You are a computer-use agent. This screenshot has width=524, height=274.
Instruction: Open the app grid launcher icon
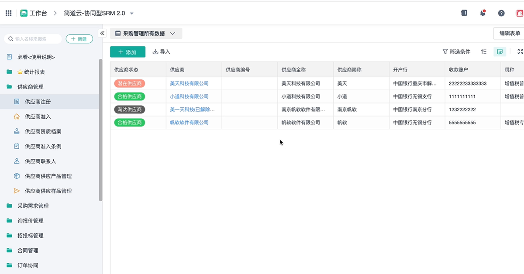pyautogui.click(x=8, y=13)
